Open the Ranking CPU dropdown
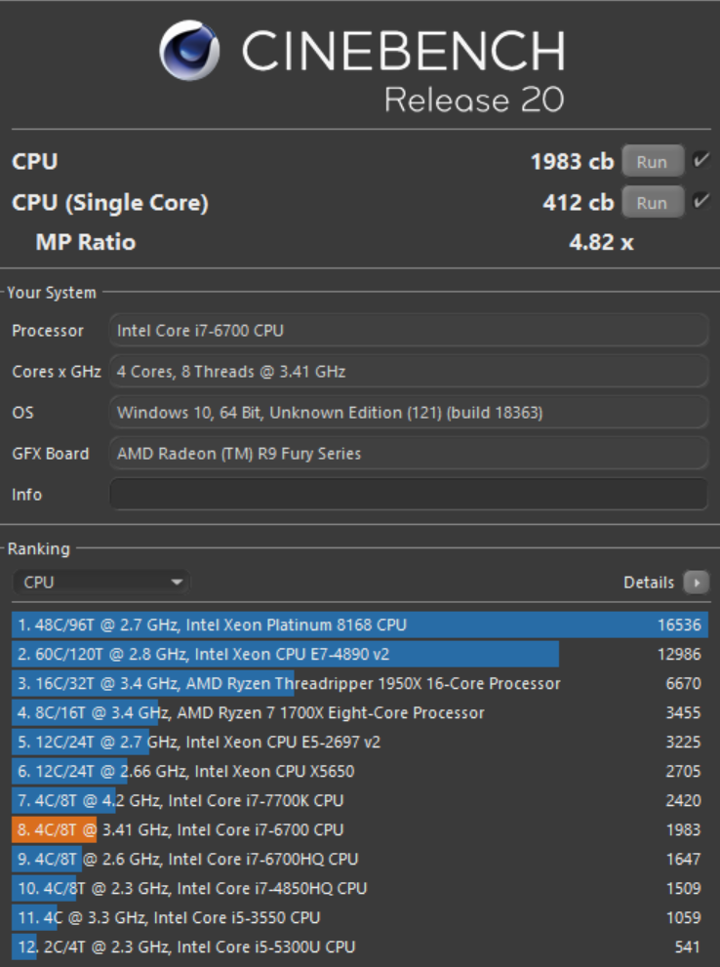Image resolution: width=720 pixels, height=967 pixels. tap(101, 583)
